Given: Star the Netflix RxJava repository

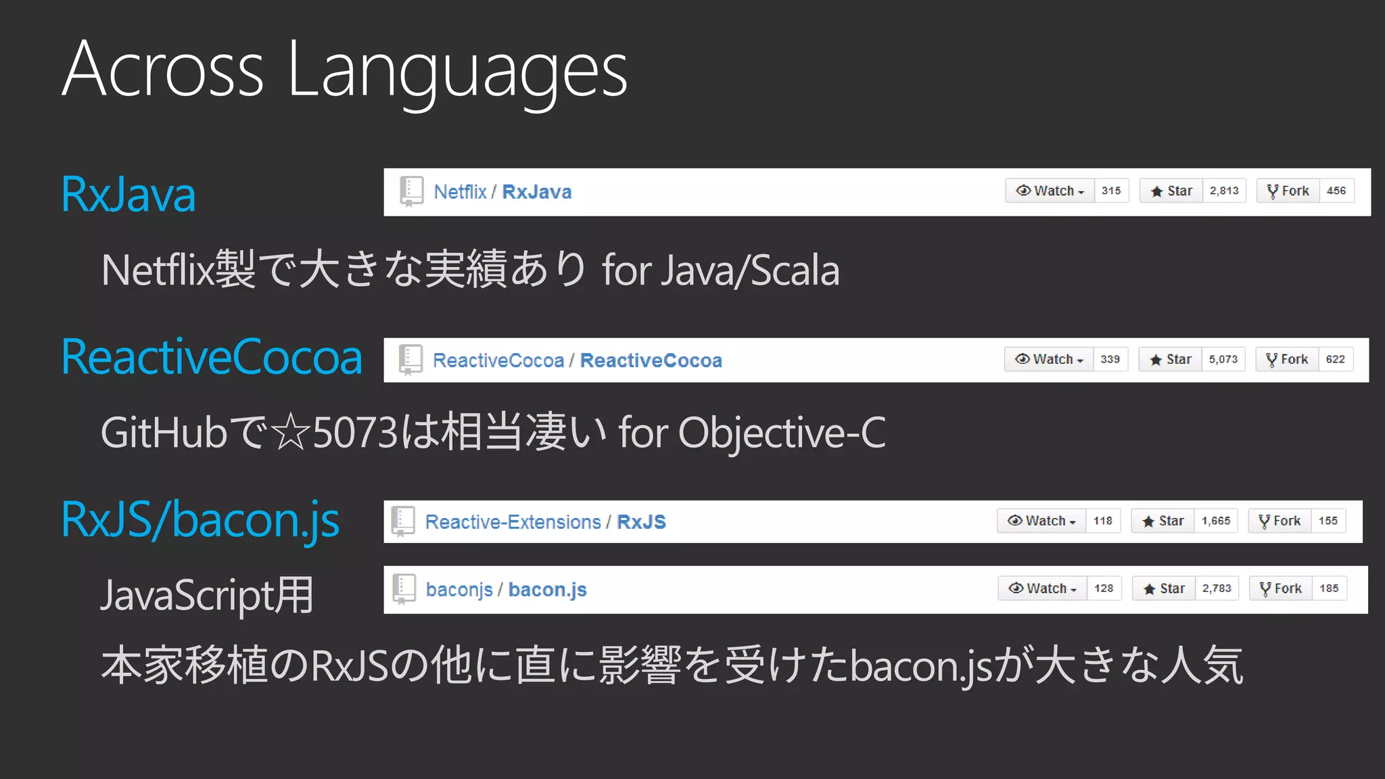Looking at the screenshot, I should (1171, 191).
